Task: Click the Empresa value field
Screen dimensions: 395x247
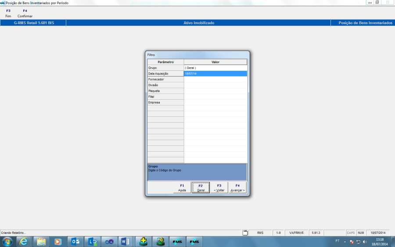Action: [x=215, y=103]
